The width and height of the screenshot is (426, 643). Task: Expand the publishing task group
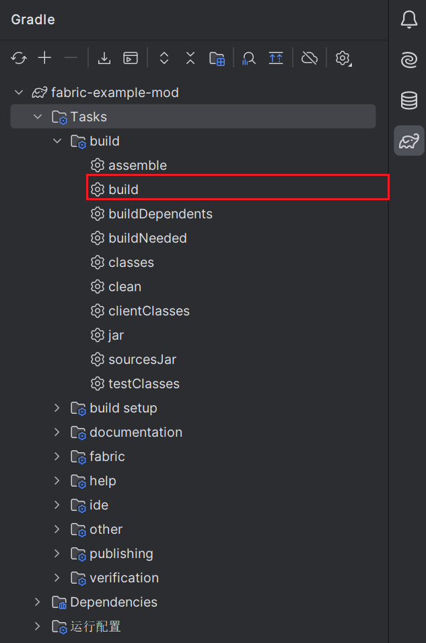pos(57,553)
